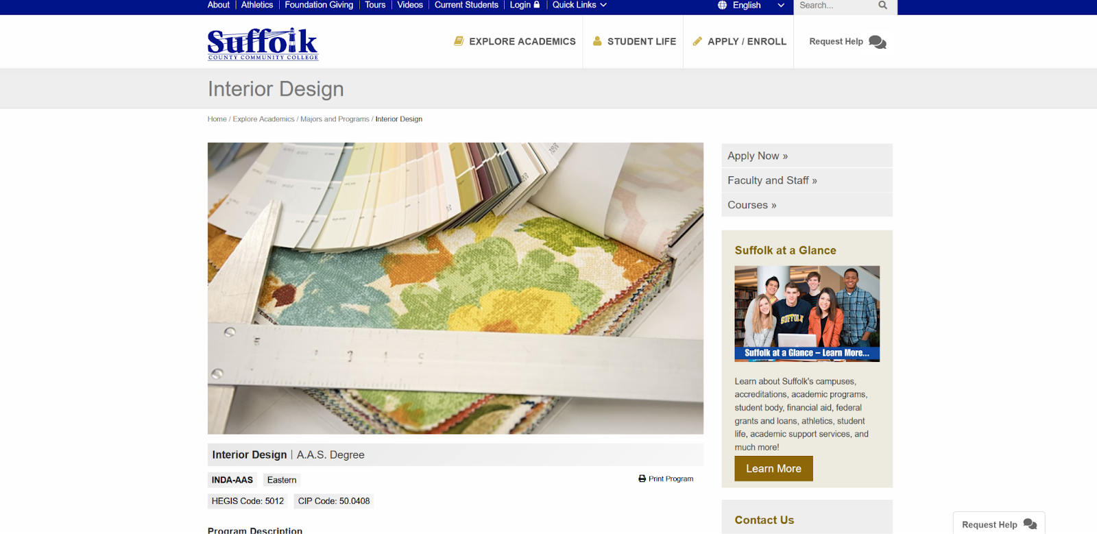Expand the Quick Links dropdown

[579, 5]
